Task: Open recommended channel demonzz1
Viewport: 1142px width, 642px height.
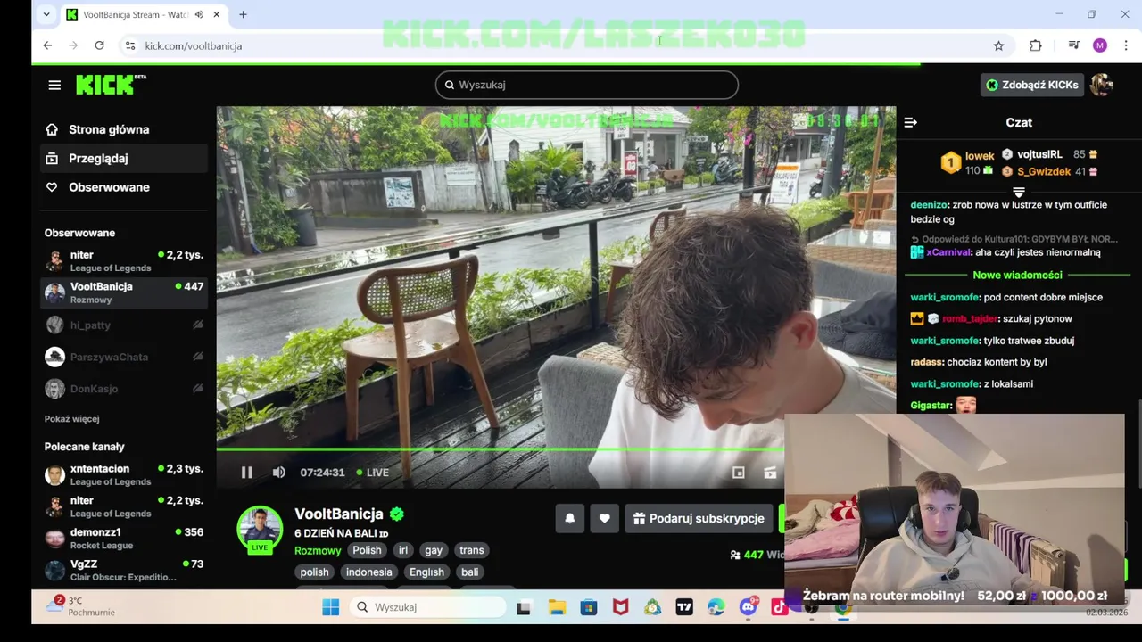Action: click(124, 539)
